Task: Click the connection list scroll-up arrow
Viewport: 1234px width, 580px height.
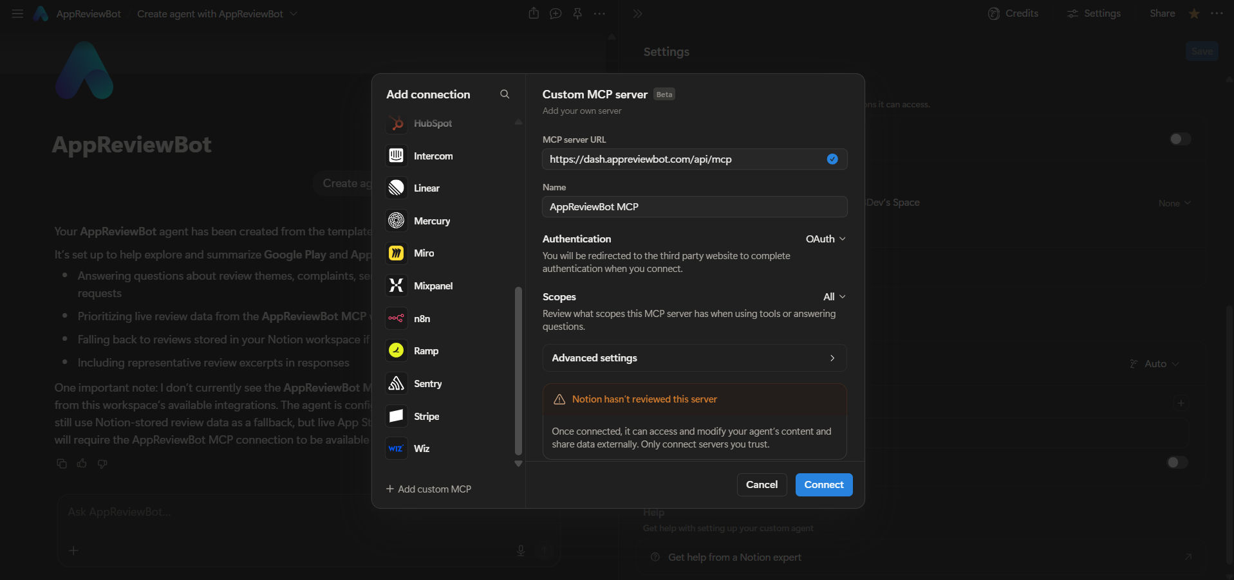Action: [518, 122]
